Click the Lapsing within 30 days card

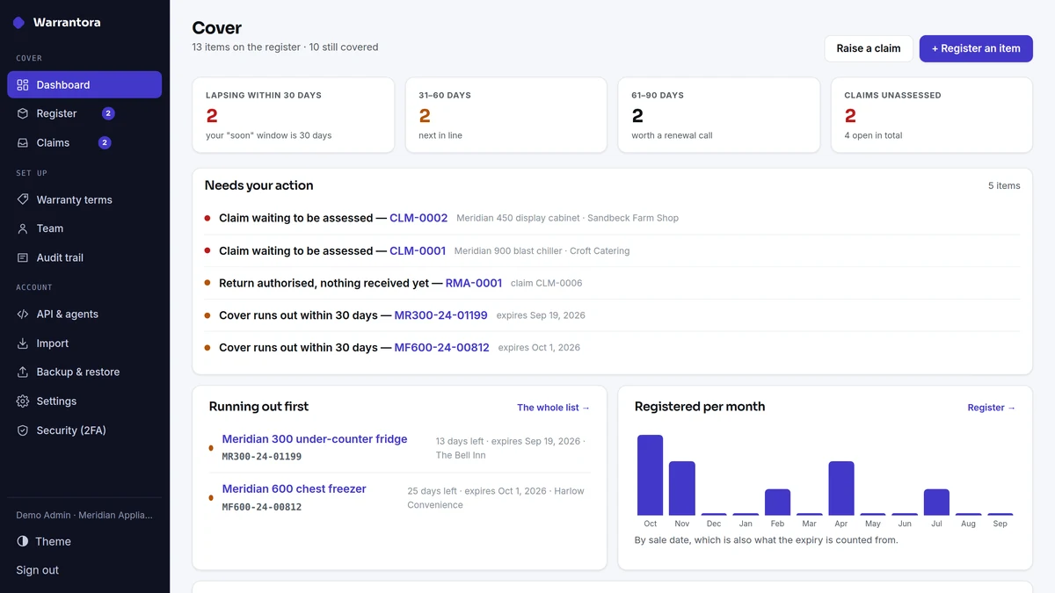pyautogui.click(x=293, y=115)
